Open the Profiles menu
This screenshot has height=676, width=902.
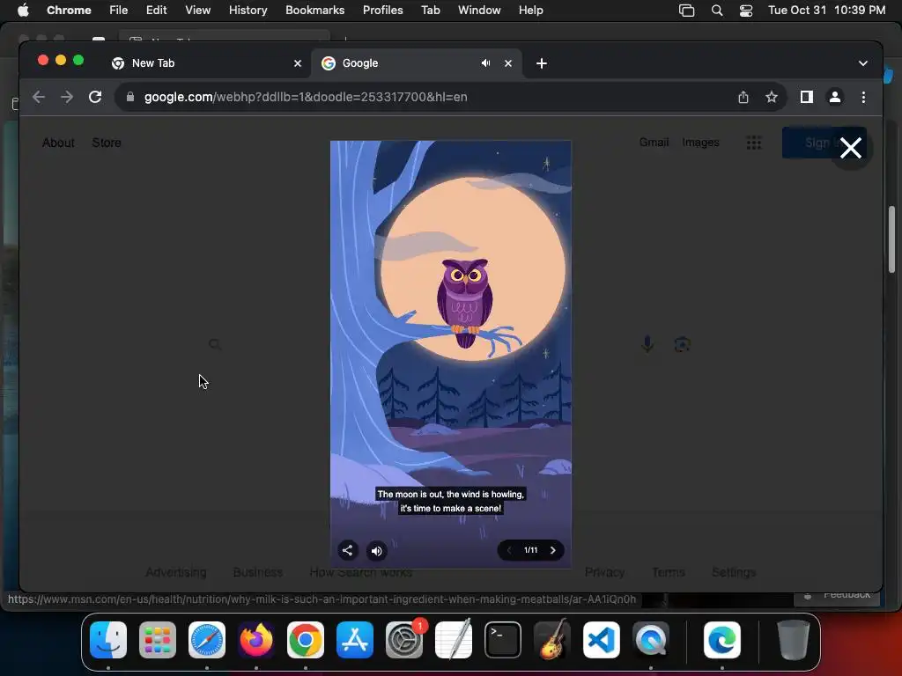(382, 11)
